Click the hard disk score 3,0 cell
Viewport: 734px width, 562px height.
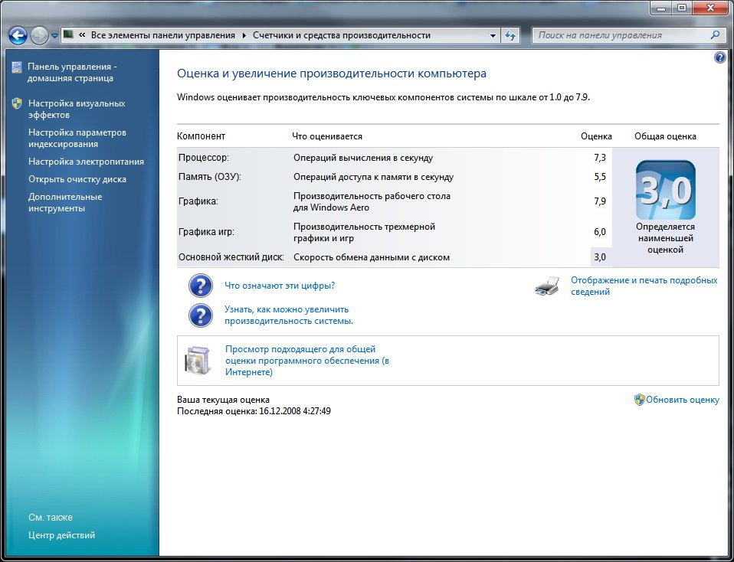[x=601, y=257]
